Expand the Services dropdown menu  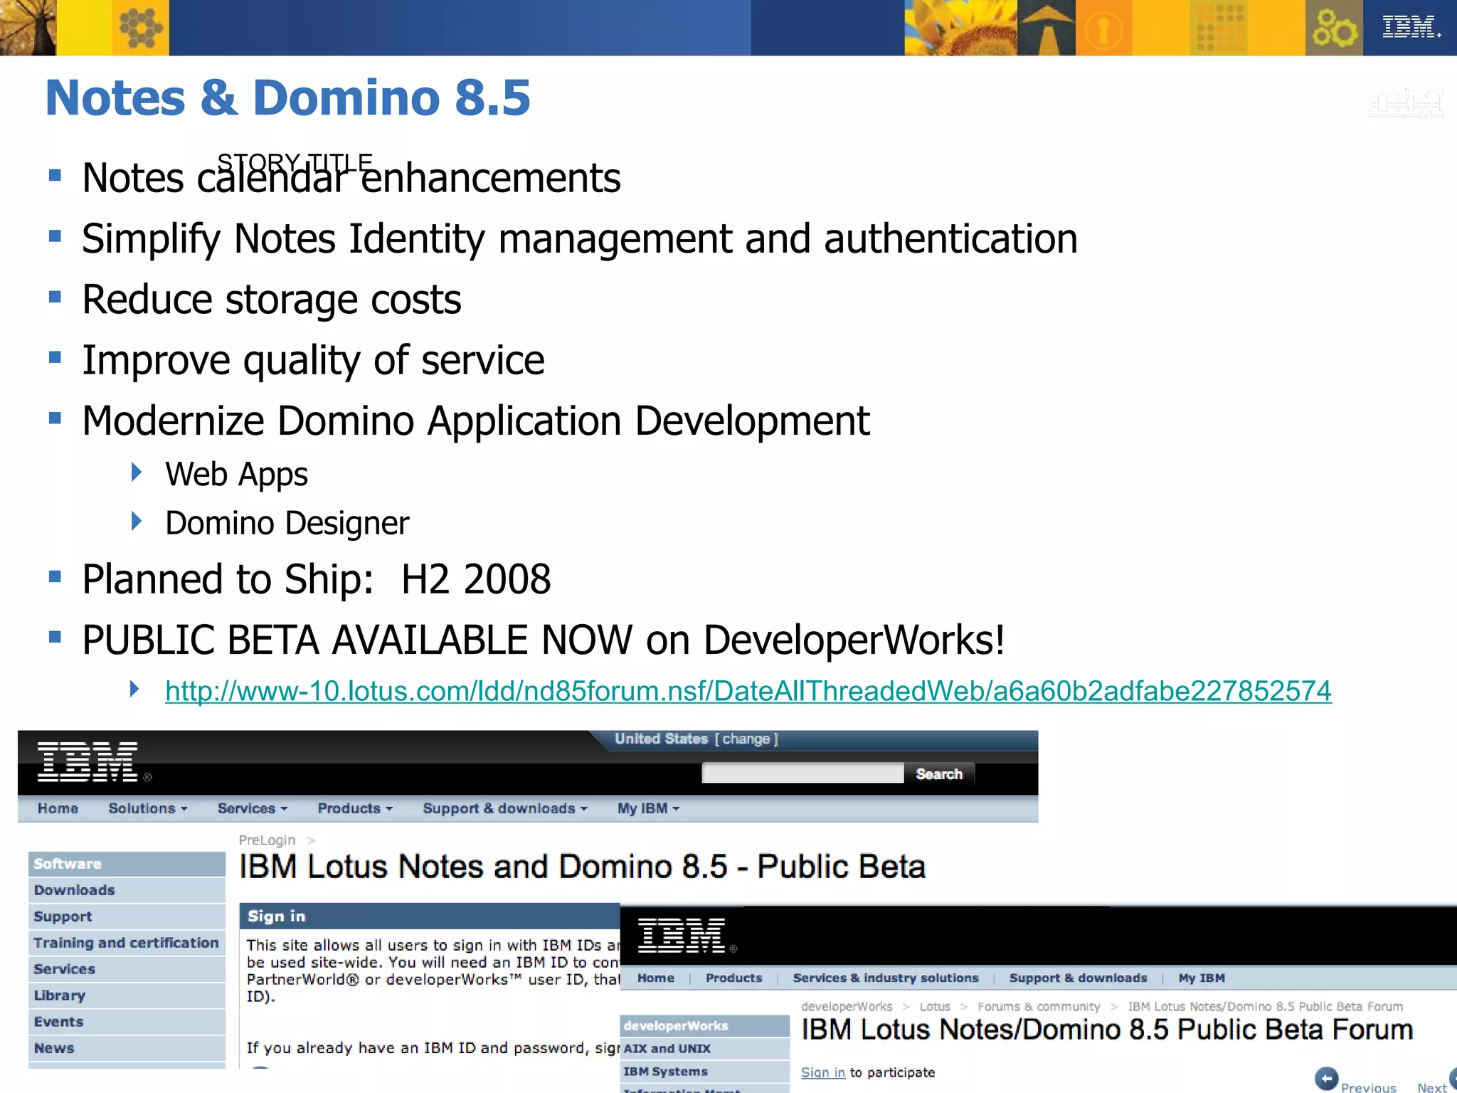253,808
